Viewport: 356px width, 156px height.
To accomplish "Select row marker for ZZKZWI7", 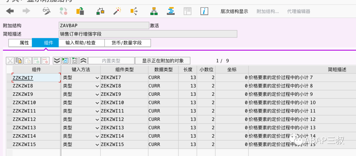I will point(9,78).
